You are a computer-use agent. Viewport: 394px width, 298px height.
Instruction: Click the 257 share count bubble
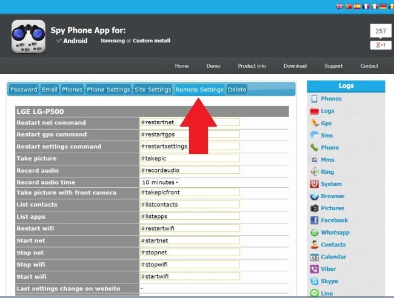click(x=381, y=31)
